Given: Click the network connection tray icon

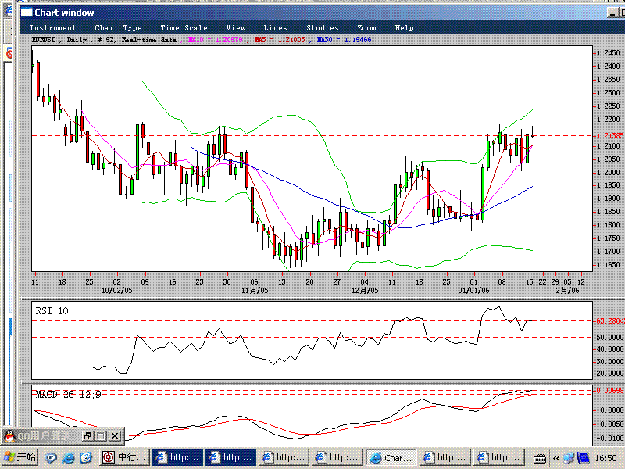Looking at the screenshot, I should pos(569,458).
